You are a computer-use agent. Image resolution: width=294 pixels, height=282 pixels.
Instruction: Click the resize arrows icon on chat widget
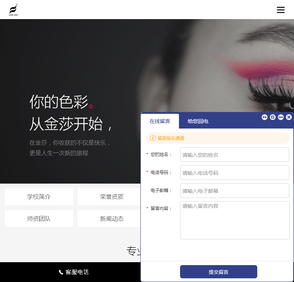(x=264, y=117)
